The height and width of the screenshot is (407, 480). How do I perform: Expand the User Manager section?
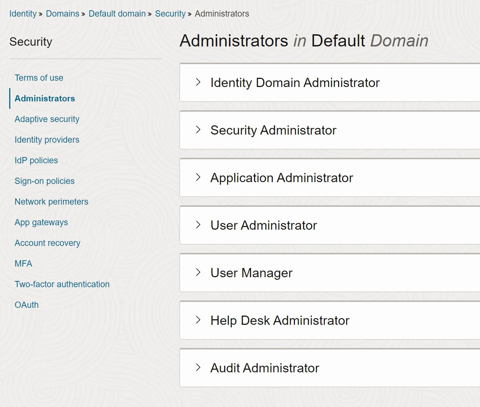198,272
